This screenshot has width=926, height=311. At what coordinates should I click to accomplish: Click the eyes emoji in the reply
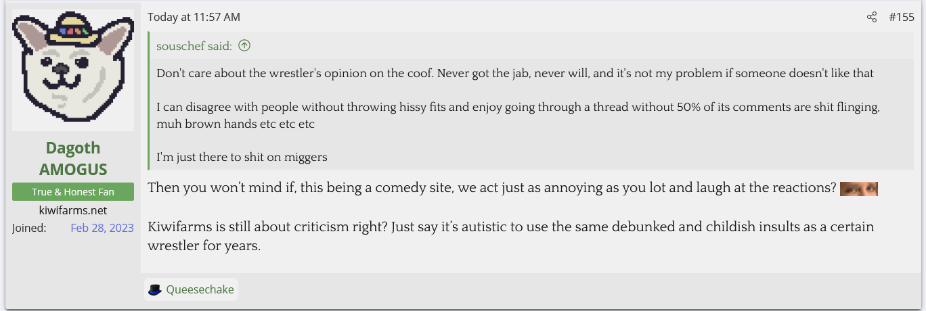(x=858, y=189)
